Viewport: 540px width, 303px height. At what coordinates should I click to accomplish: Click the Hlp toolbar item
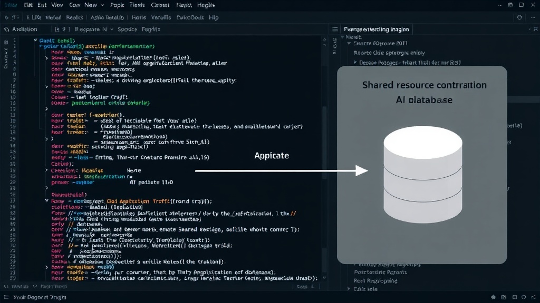click(214, 17)
